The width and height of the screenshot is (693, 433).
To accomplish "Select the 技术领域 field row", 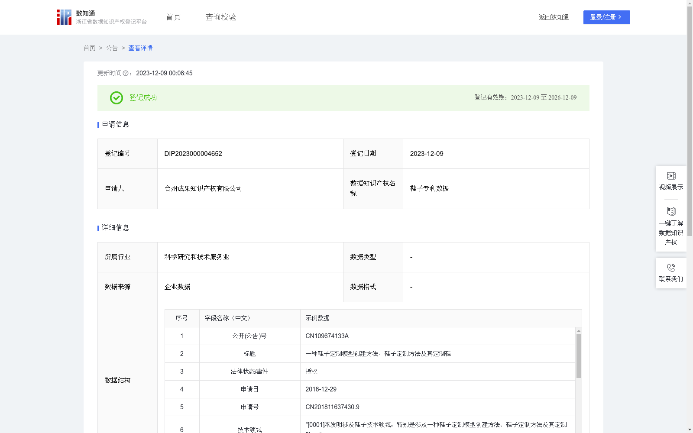I will click(370, 425).
